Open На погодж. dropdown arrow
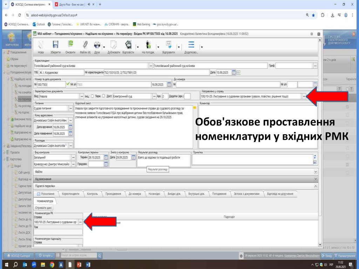 [158, 47]
